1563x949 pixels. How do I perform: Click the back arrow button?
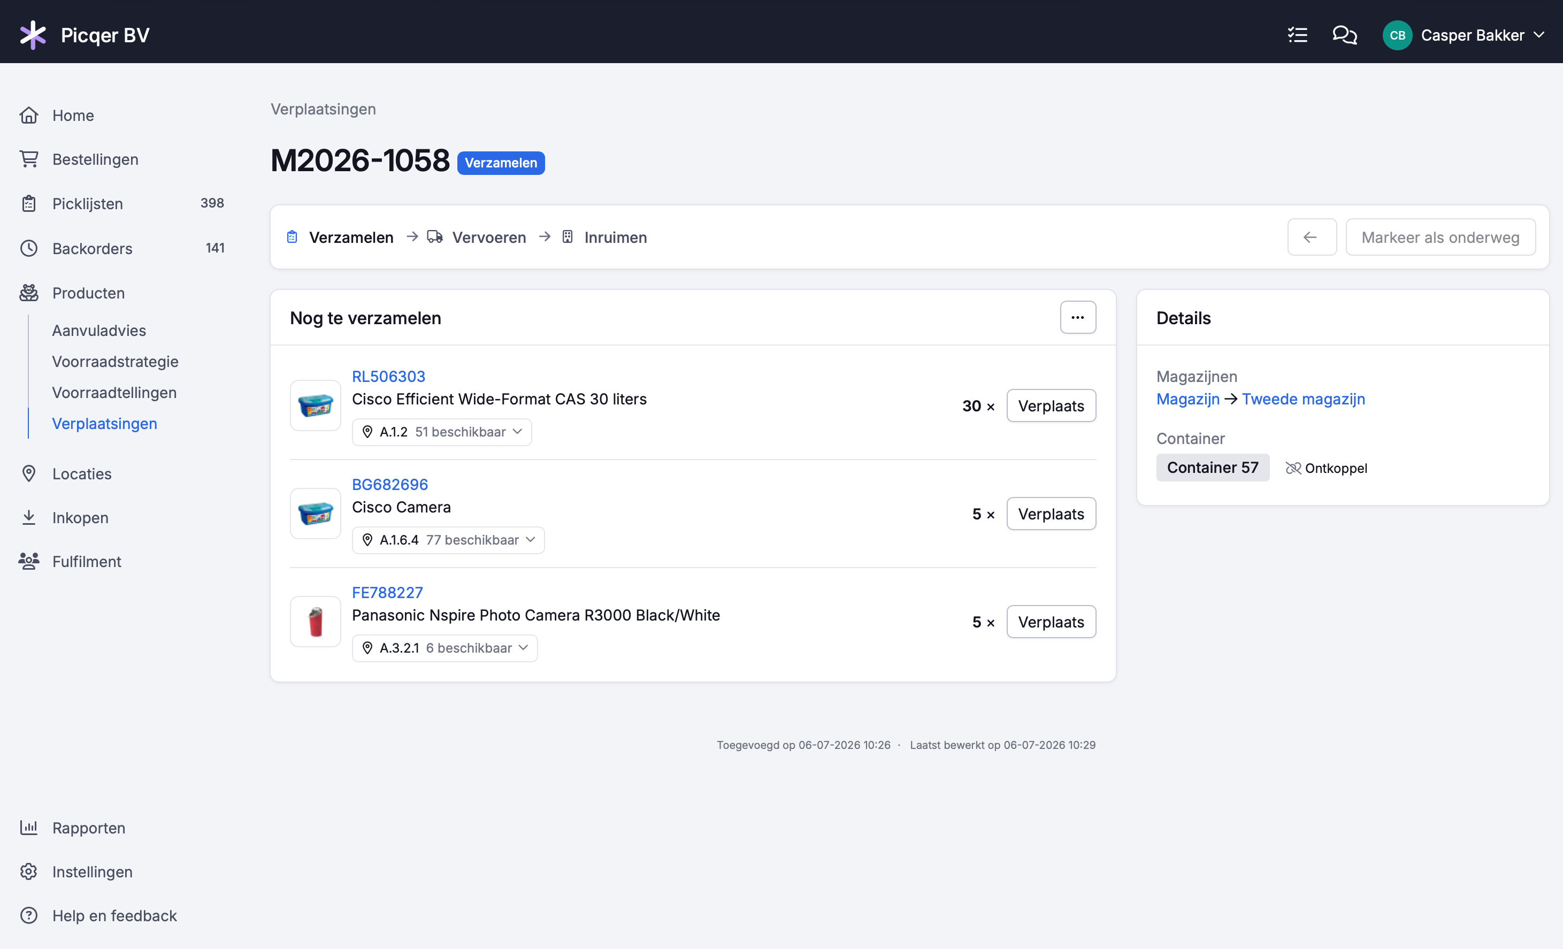1312,238
